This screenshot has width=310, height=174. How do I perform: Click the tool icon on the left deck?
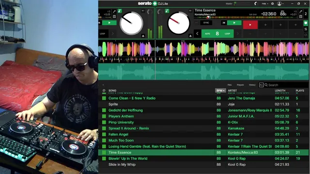[114, 12]
